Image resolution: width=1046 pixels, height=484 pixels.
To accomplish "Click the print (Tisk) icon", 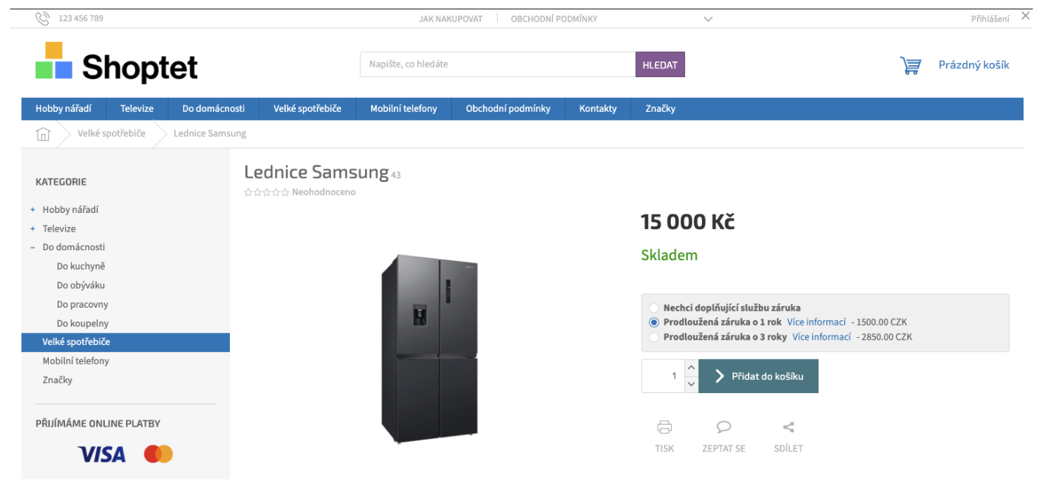I will tap(664, 427).
